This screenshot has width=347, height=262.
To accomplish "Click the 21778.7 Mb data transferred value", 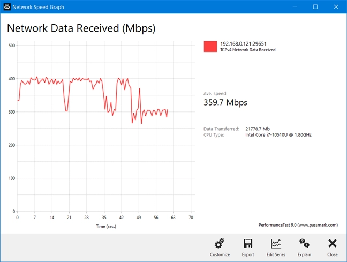I will (x=258, y=129).
